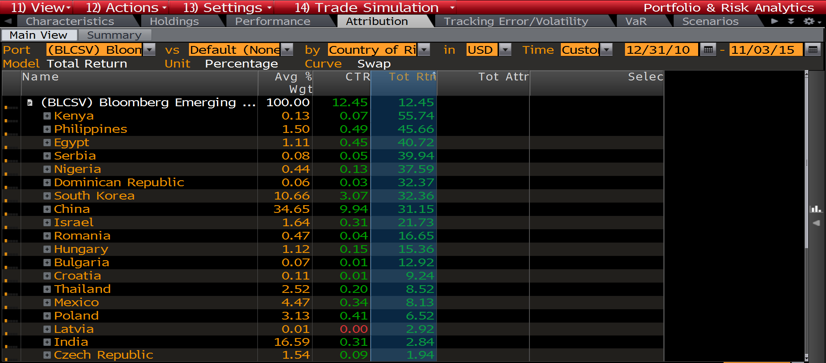Click South Korea's CTR value 3.07
826x363 pixels.
(353, 196)
